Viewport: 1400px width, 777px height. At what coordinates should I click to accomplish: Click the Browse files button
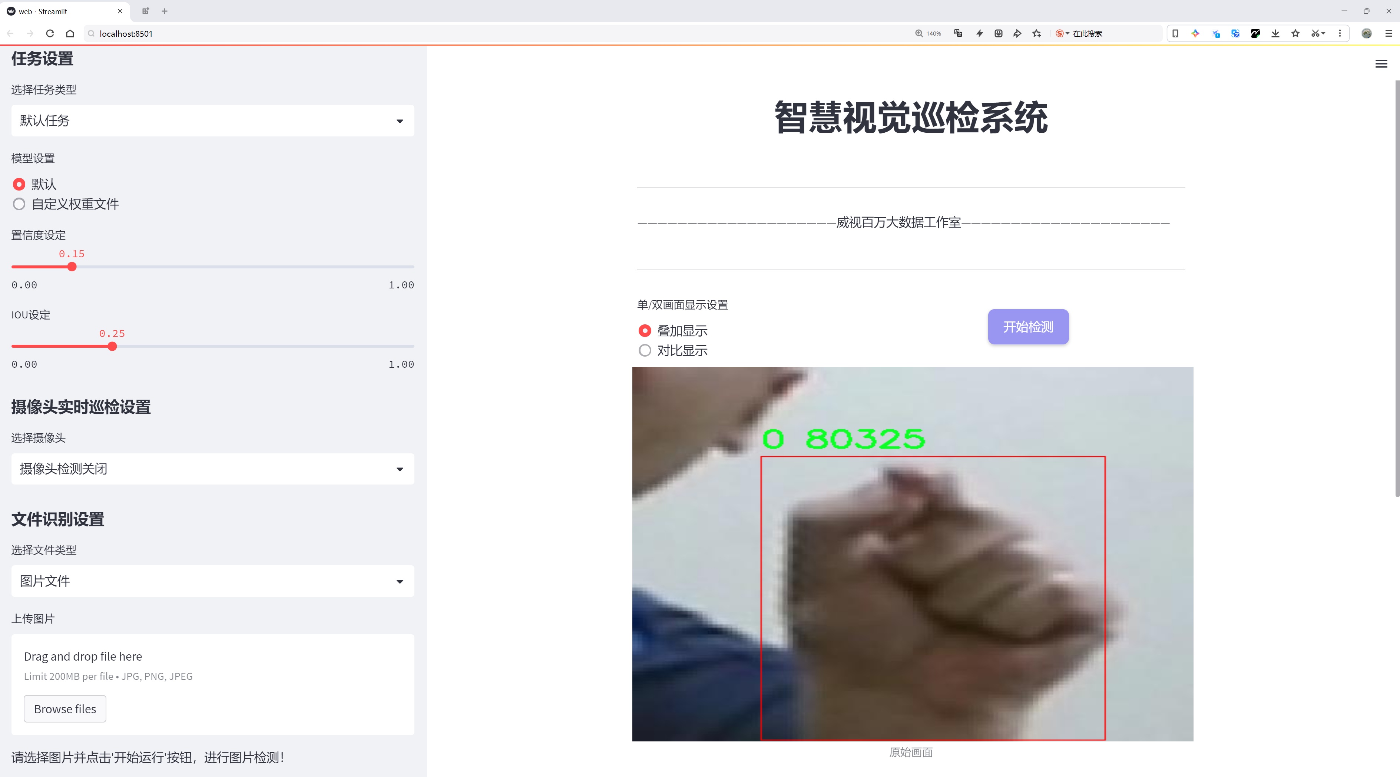click(64, 709)
